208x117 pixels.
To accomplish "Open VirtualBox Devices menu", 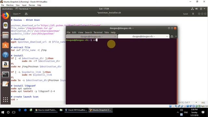I will 32,5.
